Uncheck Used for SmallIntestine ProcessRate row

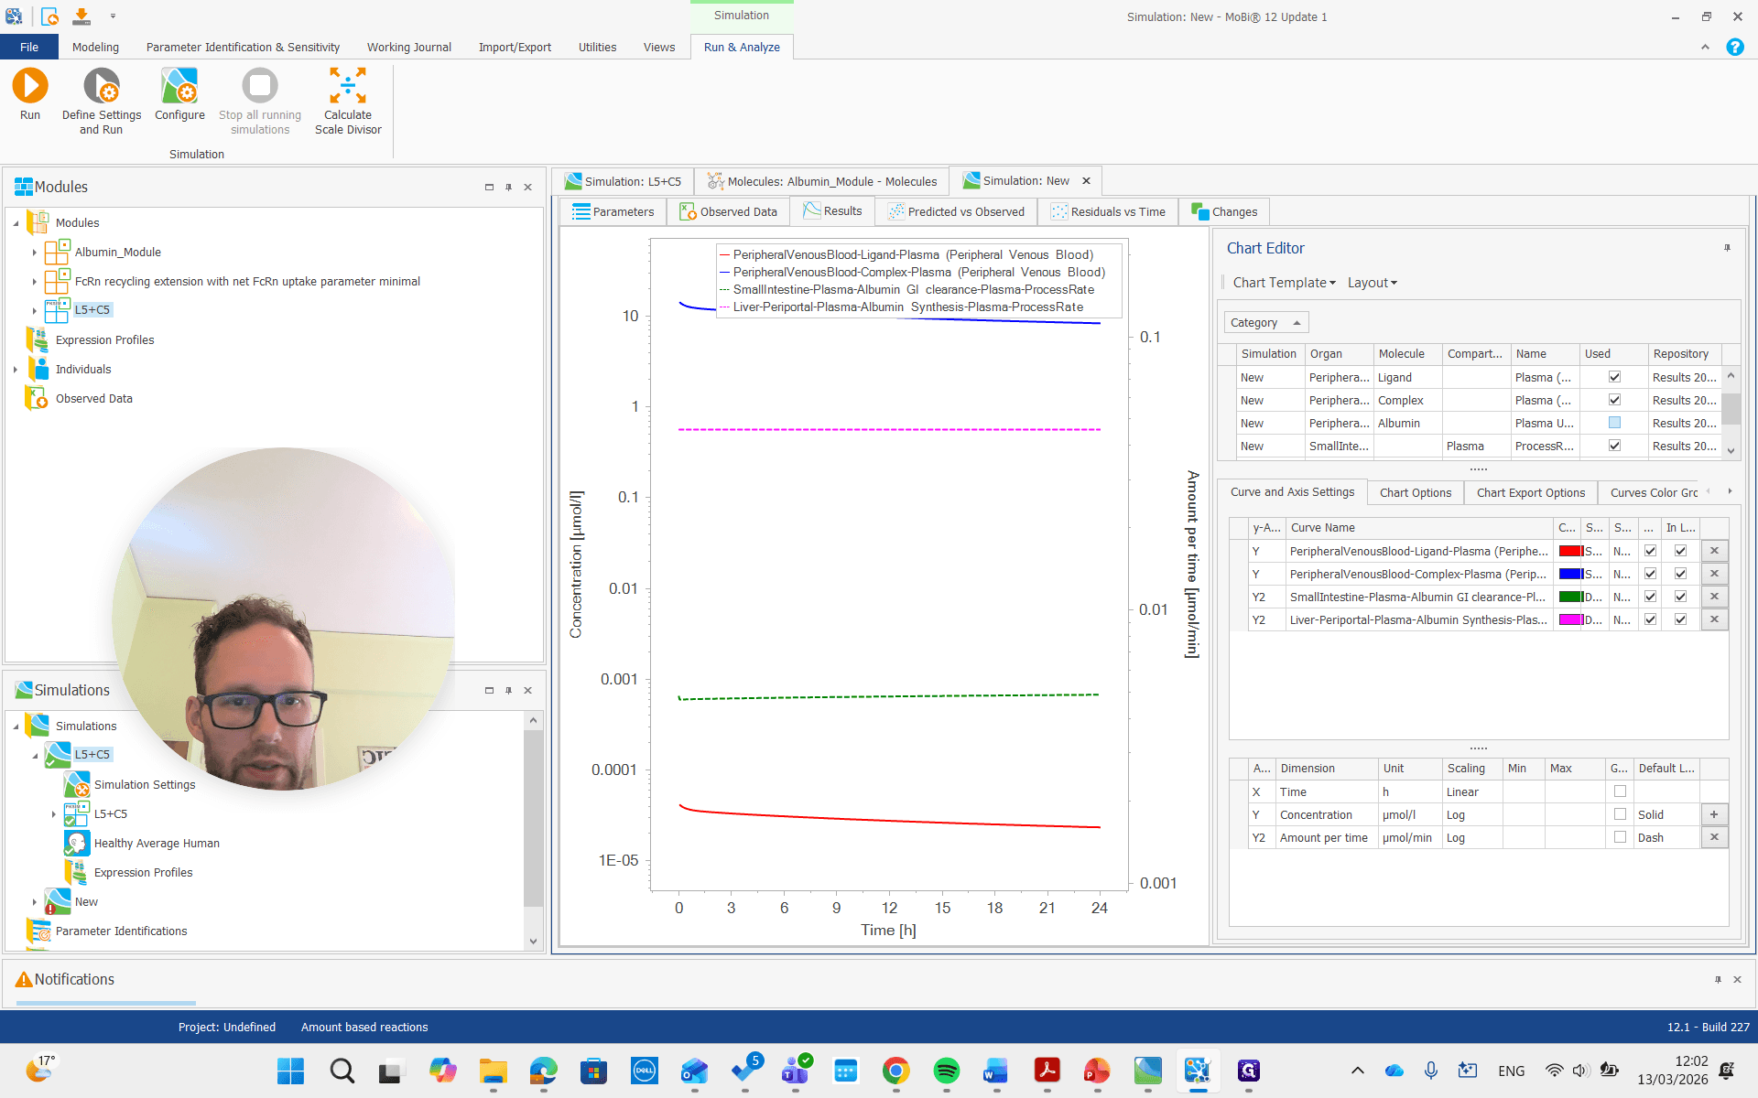click(x=1614, y=446)
